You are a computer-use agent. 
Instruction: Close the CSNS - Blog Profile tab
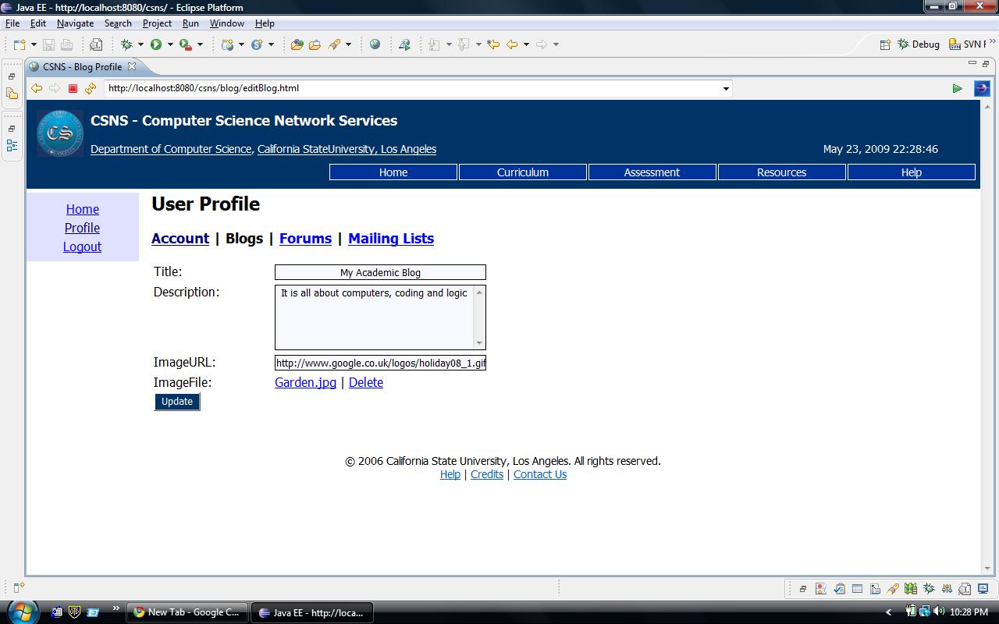coord(132,66)
